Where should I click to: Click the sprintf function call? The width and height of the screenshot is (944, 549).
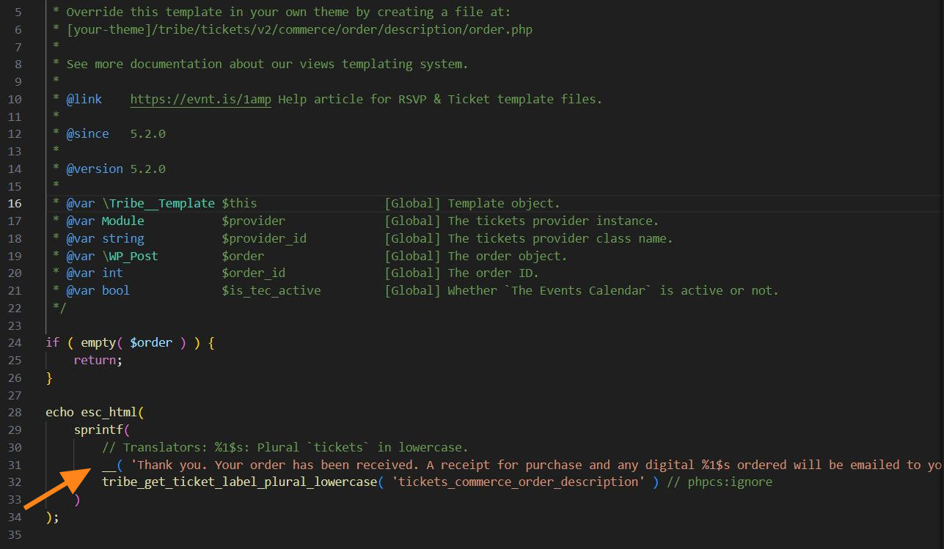[98, 430]
